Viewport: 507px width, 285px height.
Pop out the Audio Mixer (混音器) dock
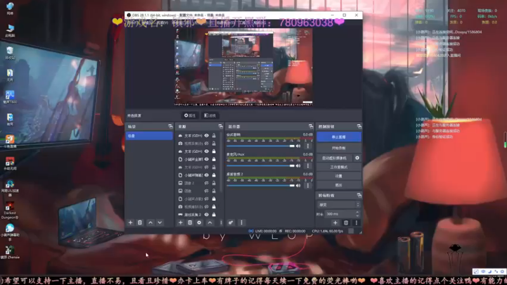311,126
